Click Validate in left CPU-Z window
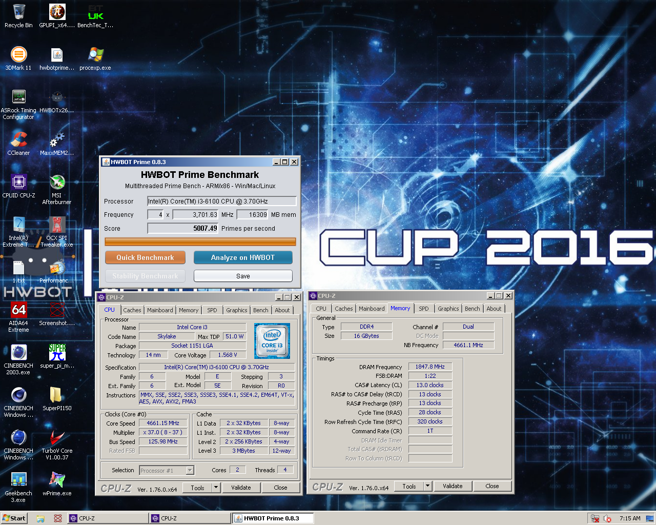 click(241, 488)
